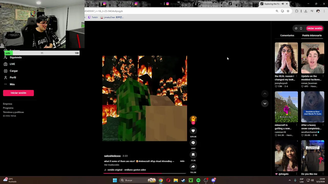Screen dimensions: 328x184
Task: Show hidden system tray icons chevron
Action: point(290,180)
